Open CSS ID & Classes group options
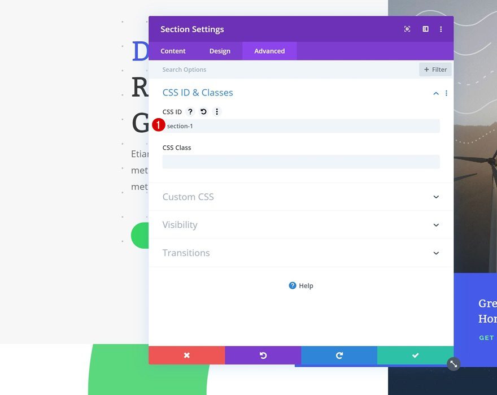This screenshot has width=497, height=395. tap(446, 93)
